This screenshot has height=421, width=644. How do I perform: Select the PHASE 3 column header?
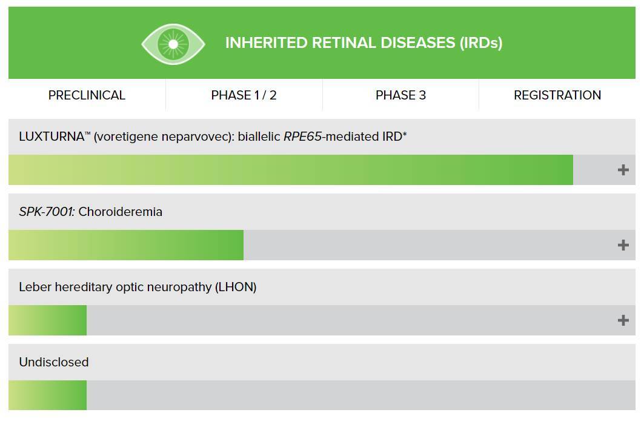400,95
